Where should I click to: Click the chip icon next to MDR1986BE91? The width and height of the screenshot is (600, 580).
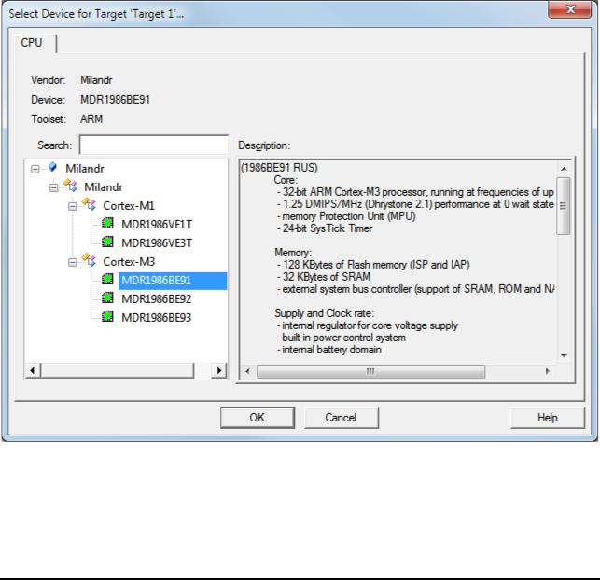pyautogui.click(x=107, y=280)
